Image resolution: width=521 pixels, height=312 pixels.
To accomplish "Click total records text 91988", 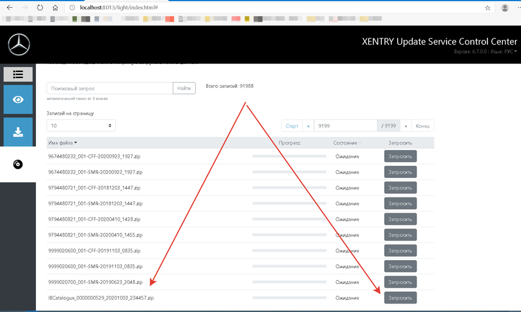I will coord(229,86).
